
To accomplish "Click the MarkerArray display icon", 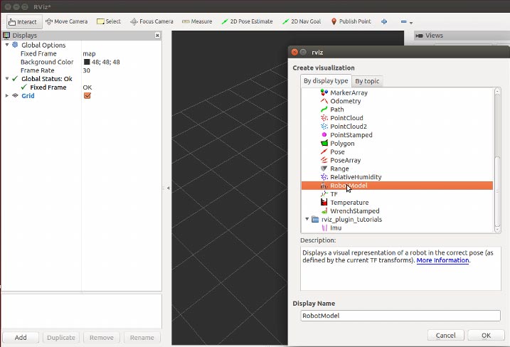I will (324, 92).
